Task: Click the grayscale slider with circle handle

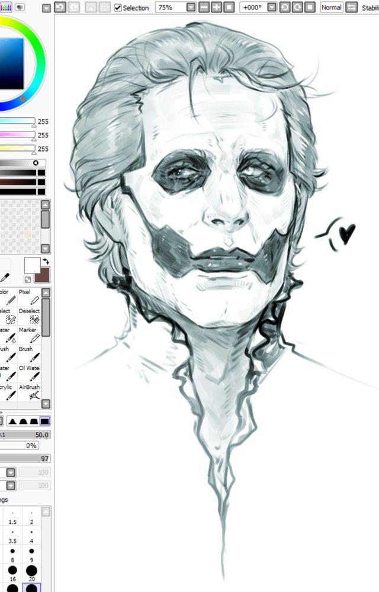Action: [23, 163]
